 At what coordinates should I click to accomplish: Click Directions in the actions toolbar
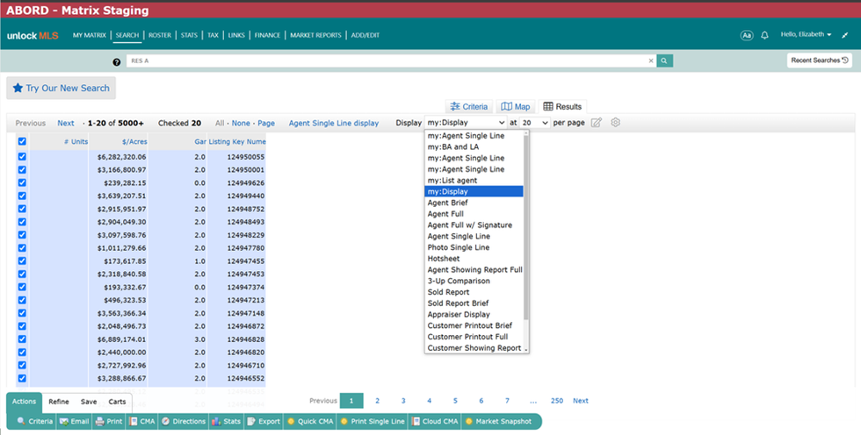tap(184, 421)
